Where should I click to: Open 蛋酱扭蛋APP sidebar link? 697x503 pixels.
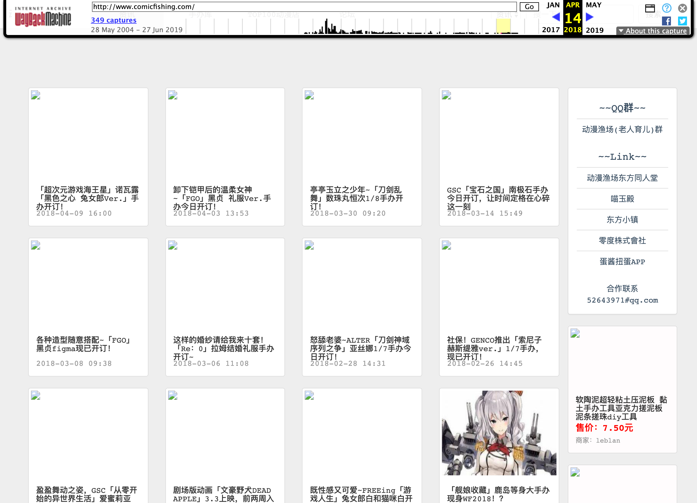[x=622, y=262]
